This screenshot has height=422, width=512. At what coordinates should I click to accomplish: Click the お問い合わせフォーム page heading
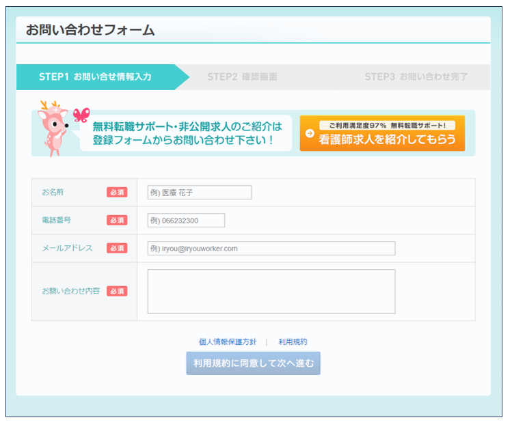[x=90, y=30]
